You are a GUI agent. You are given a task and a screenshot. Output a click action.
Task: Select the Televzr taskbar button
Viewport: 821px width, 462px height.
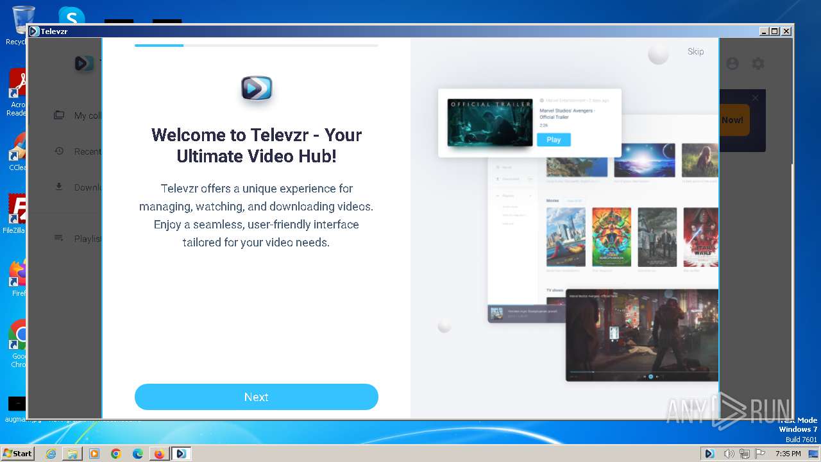point(181,454)
